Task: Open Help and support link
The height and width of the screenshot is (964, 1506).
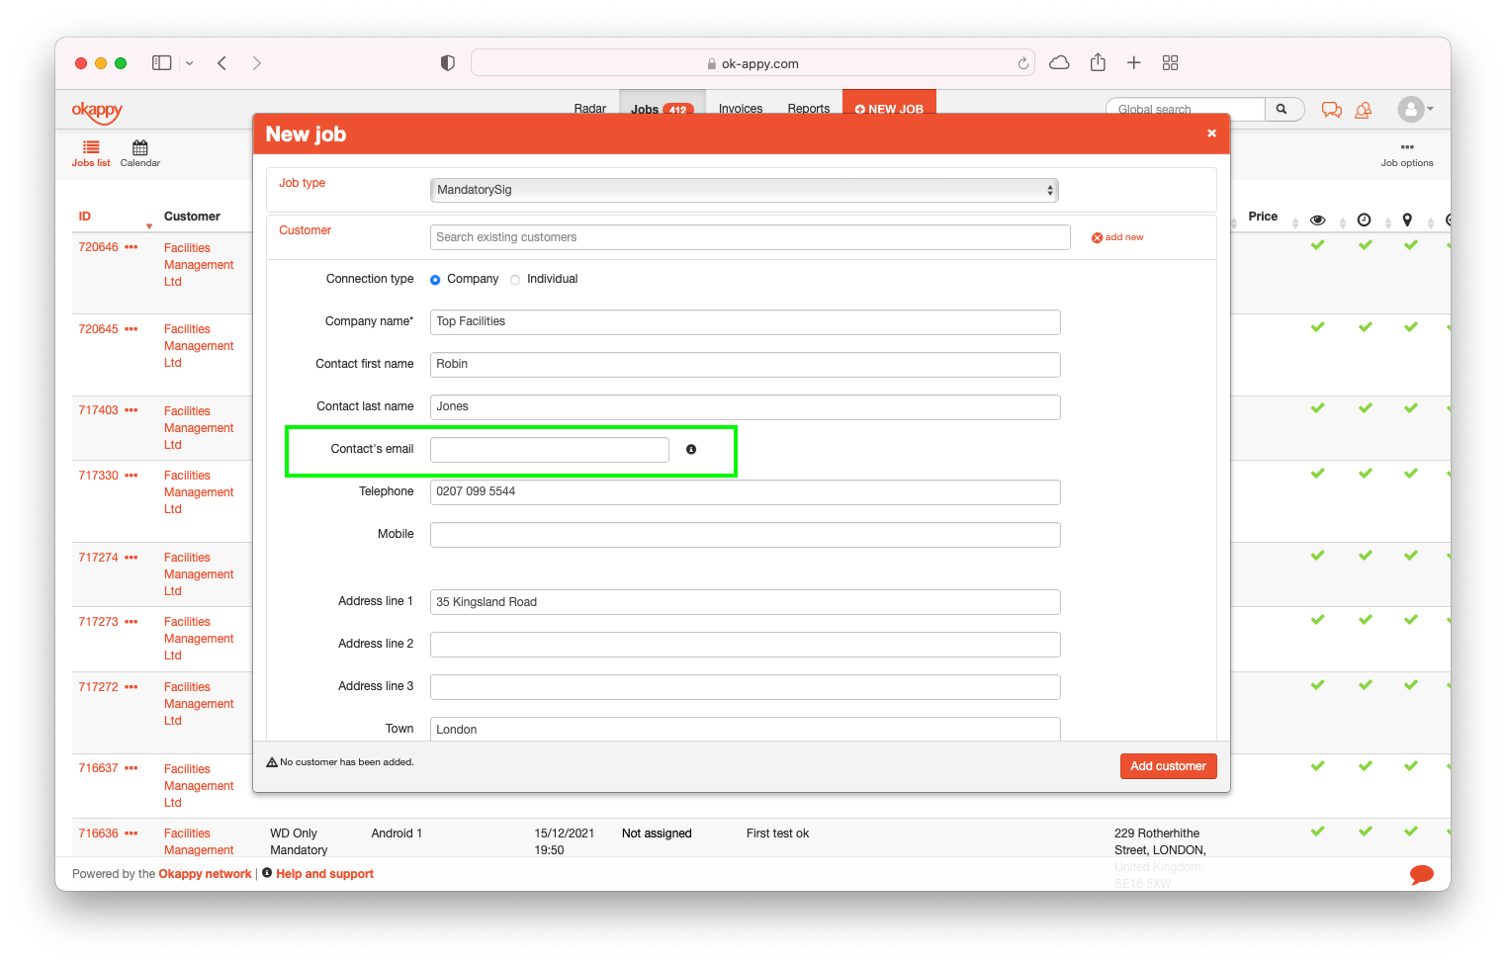Action: coord(324,874)
